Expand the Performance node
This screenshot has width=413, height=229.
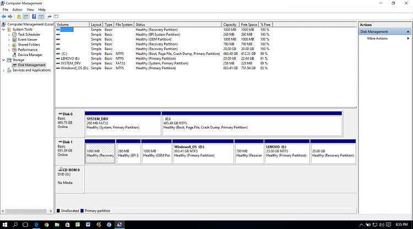click(x=9, y=50)
